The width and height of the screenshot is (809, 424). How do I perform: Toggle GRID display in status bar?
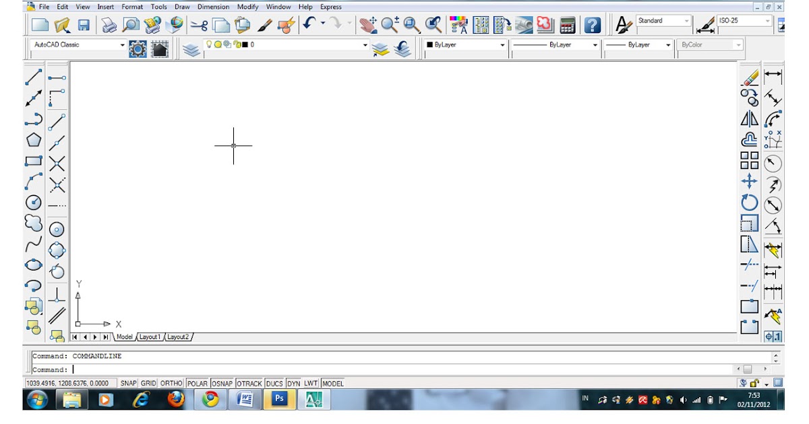tap(148, 383)
